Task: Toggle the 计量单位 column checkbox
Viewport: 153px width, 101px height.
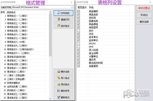Action: 79,56
